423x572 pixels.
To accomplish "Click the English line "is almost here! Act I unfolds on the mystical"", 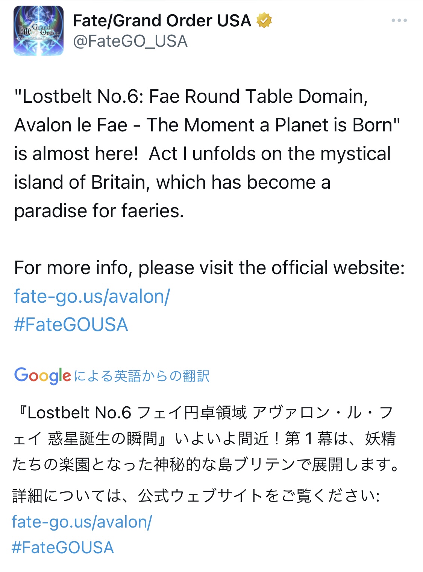I will click(202, 154).
